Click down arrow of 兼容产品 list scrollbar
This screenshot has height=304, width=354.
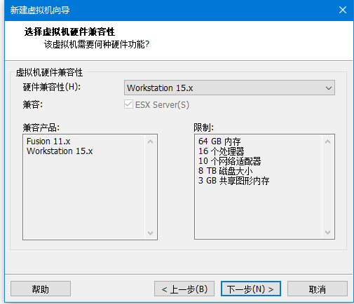tap(151, 233)
